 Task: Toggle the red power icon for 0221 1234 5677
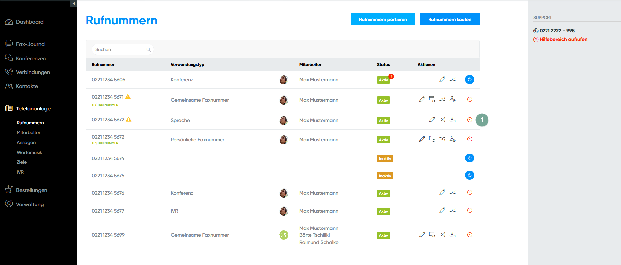point(469,210)
